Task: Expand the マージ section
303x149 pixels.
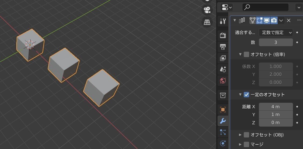Action: click(x=240, y=144)
